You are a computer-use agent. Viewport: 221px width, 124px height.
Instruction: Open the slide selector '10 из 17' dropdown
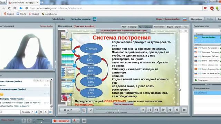tap(70, 110)
